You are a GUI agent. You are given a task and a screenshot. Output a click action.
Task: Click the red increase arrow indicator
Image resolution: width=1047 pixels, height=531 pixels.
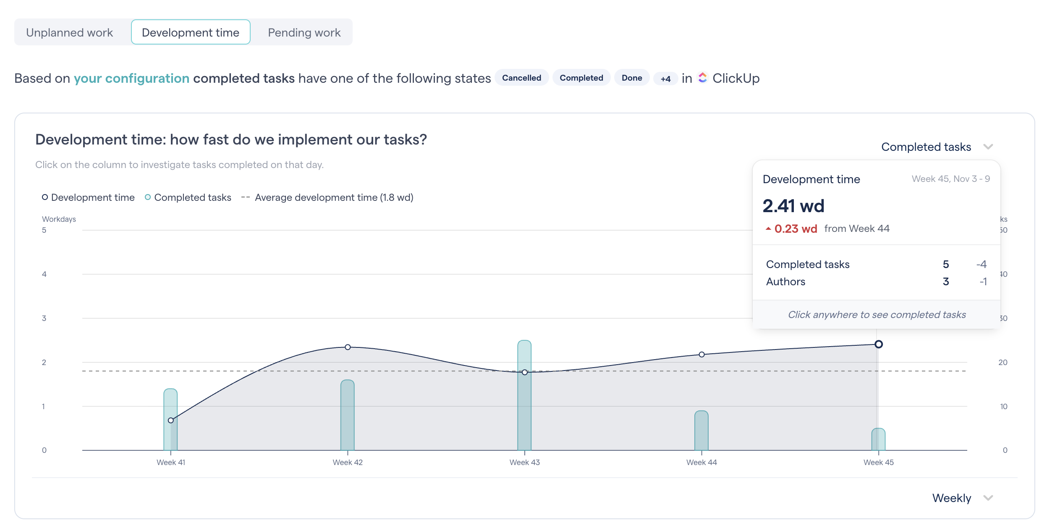coord(769,229)
